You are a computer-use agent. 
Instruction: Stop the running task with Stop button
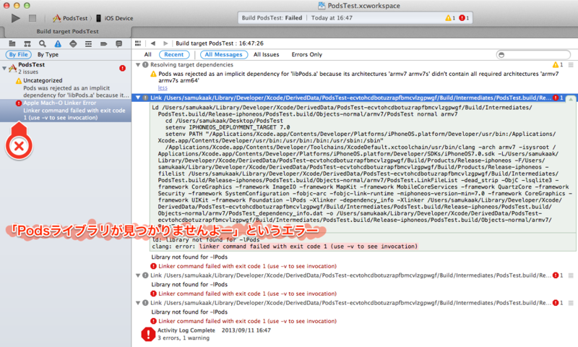click(x=33, y=18)
